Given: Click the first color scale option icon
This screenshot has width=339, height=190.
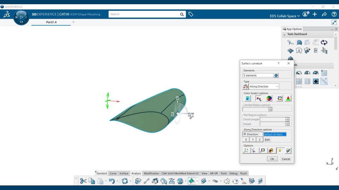Looking at the screenshot, I should (x=248, y=99).
